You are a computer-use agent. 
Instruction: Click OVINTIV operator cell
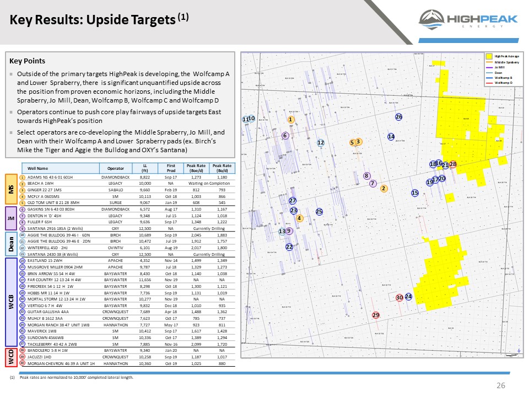pos(115,248)
